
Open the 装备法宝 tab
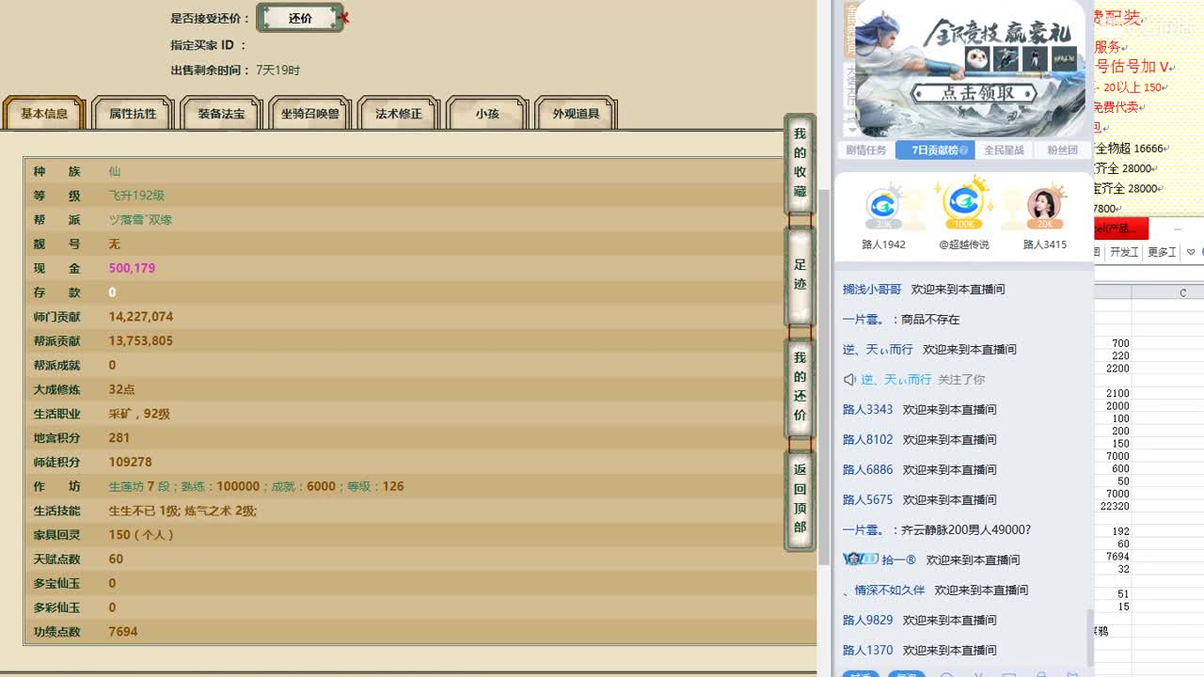[x=221, y=114]
